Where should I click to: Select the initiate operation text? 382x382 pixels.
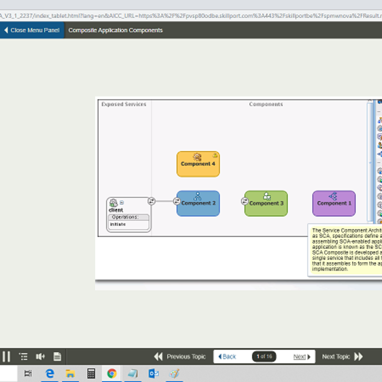[118, 224]
